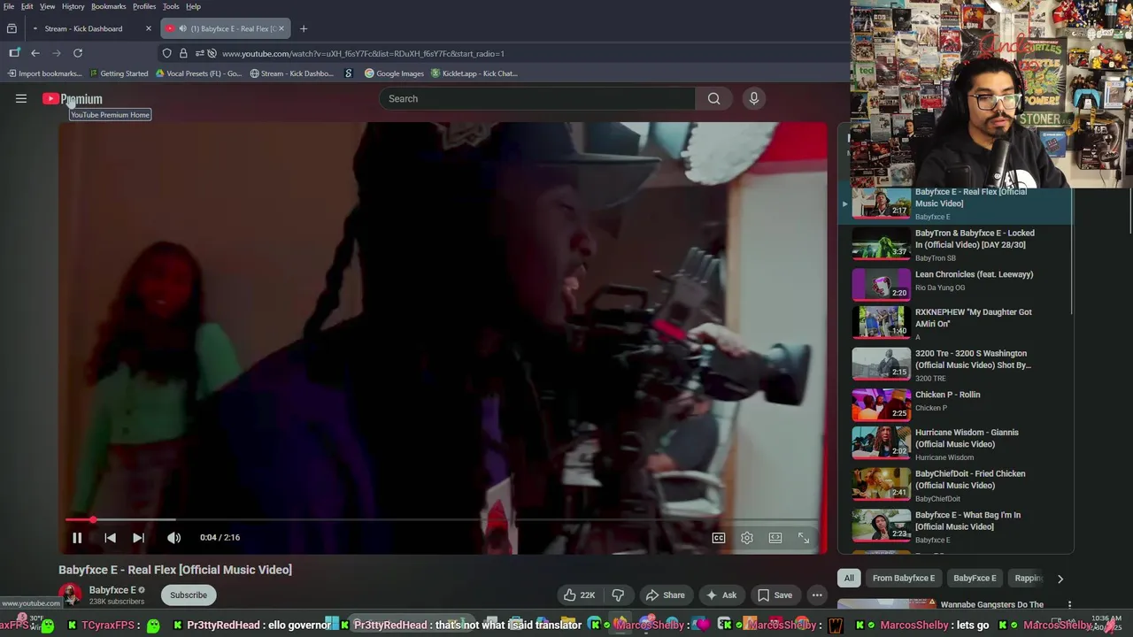
Task: Open the tracking protection shield icon
Action: (x=166, y=53)
